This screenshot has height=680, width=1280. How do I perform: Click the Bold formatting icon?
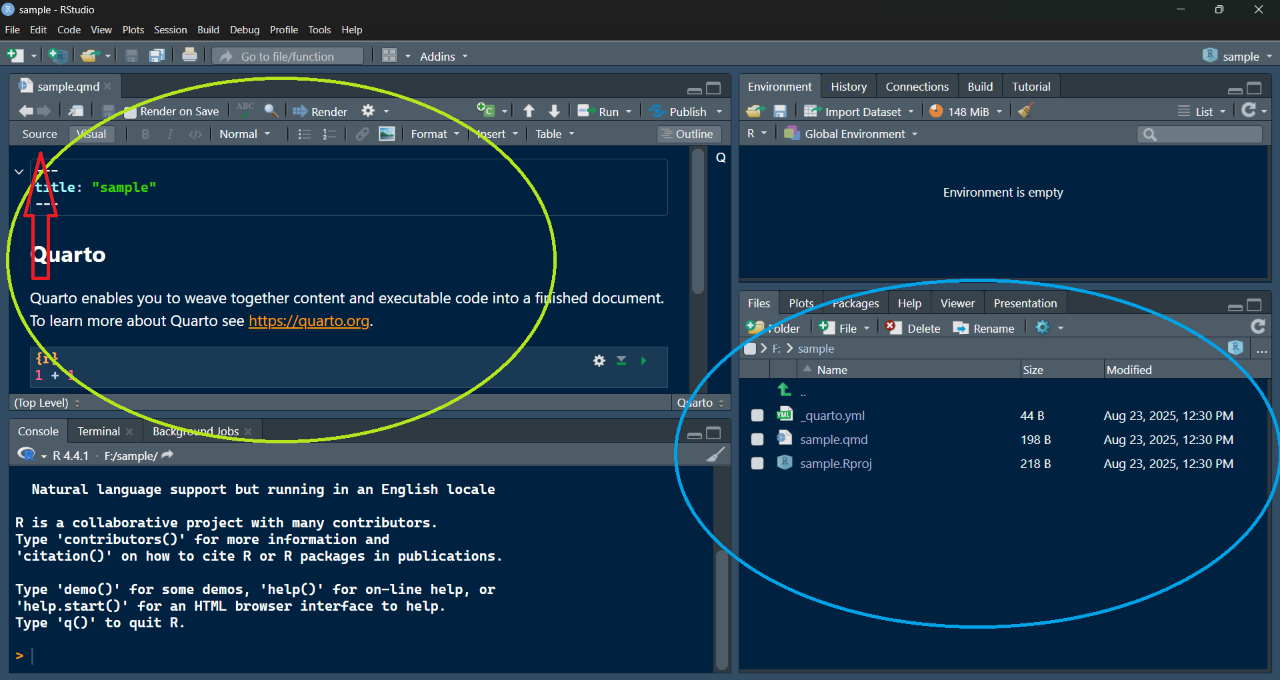[145, 134]
